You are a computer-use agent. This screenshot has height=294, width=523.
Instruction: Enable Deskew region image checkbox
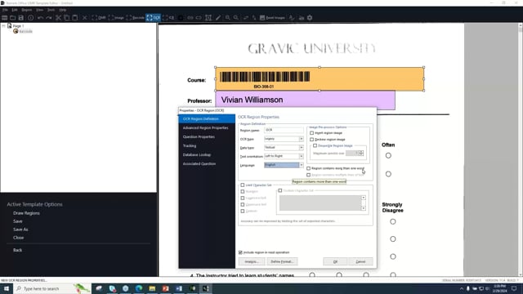click(312, 140)
